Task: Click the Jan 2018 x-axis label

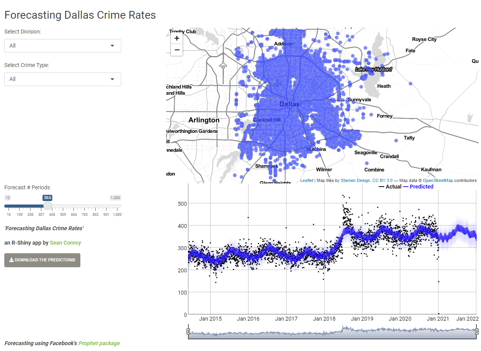Action: tap(324, 319)
